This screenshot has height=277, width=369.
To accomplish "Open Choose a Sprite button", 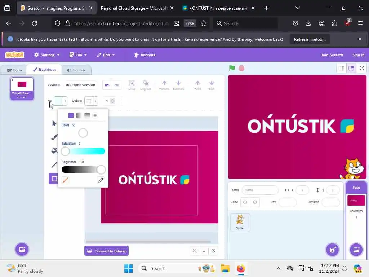I will pos(332,250).
